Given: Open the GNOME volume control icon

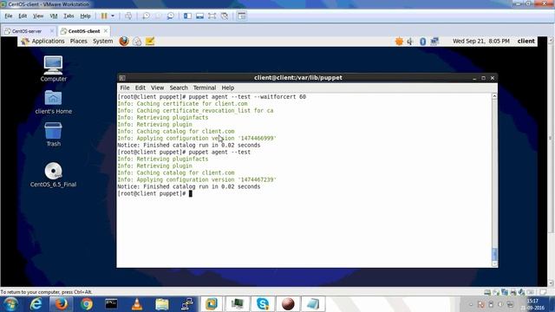Looking at the screenshot, I should 410,42.
